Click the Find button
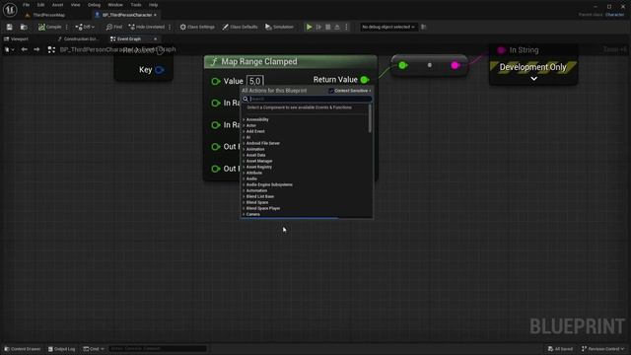This screenshot has height=355, width=631. pyautogui.click(x=114, y=27)
